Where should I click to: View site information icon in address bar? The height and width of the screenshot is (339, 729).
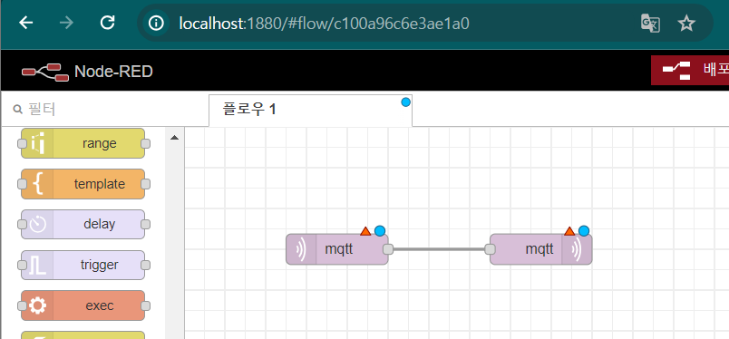pos(156,23)
